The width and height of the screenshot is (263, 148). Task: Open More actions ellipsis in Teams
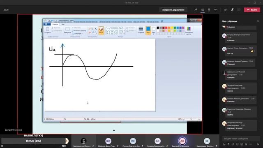click(x=216, y=10)
